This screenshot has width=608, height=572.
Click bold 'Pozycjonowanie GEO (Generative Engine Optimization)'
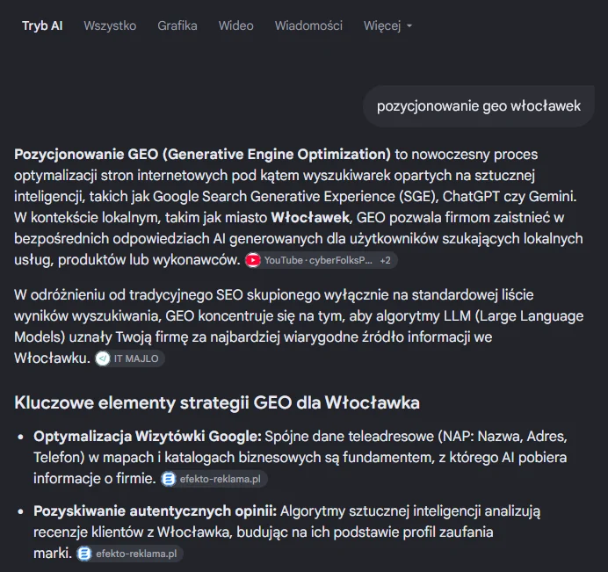point(202,155)
